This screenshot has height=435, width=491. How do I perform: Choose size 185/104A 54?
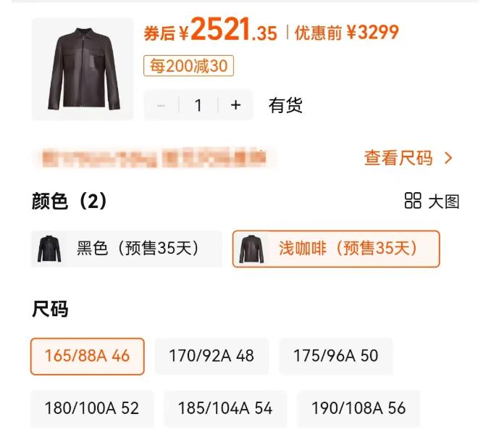click(x=225, y=409)
